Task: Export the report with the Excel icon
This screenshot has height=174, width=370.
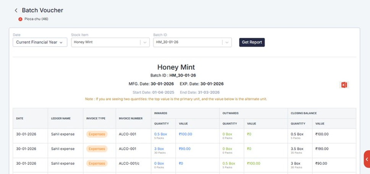Action: (344, 85)
